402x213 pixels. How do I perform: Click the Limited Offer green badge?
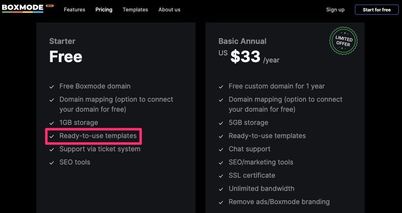344,41
